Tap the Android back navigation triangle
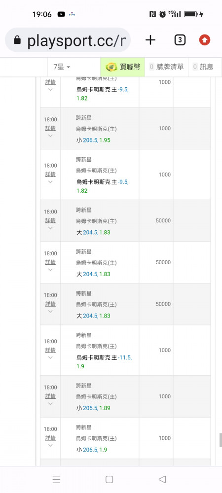222x493 pixels. 162,479
